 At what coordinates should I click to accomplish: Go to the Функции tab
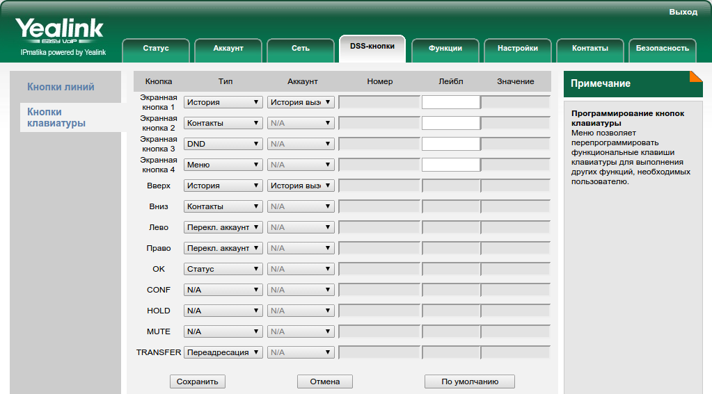click(x=445, y=49)
